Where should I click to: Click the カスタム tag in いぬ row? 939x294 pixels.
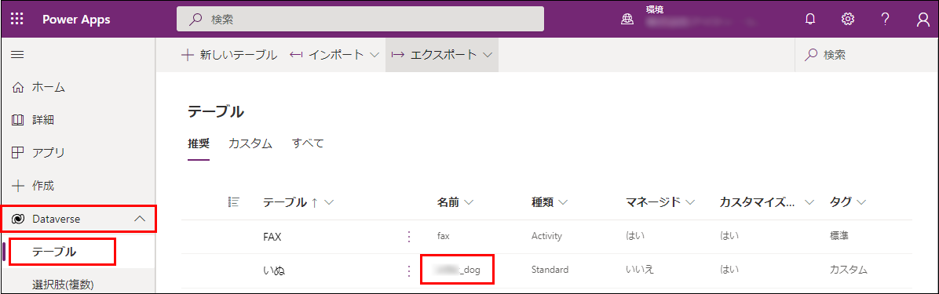tap(849, 270)
